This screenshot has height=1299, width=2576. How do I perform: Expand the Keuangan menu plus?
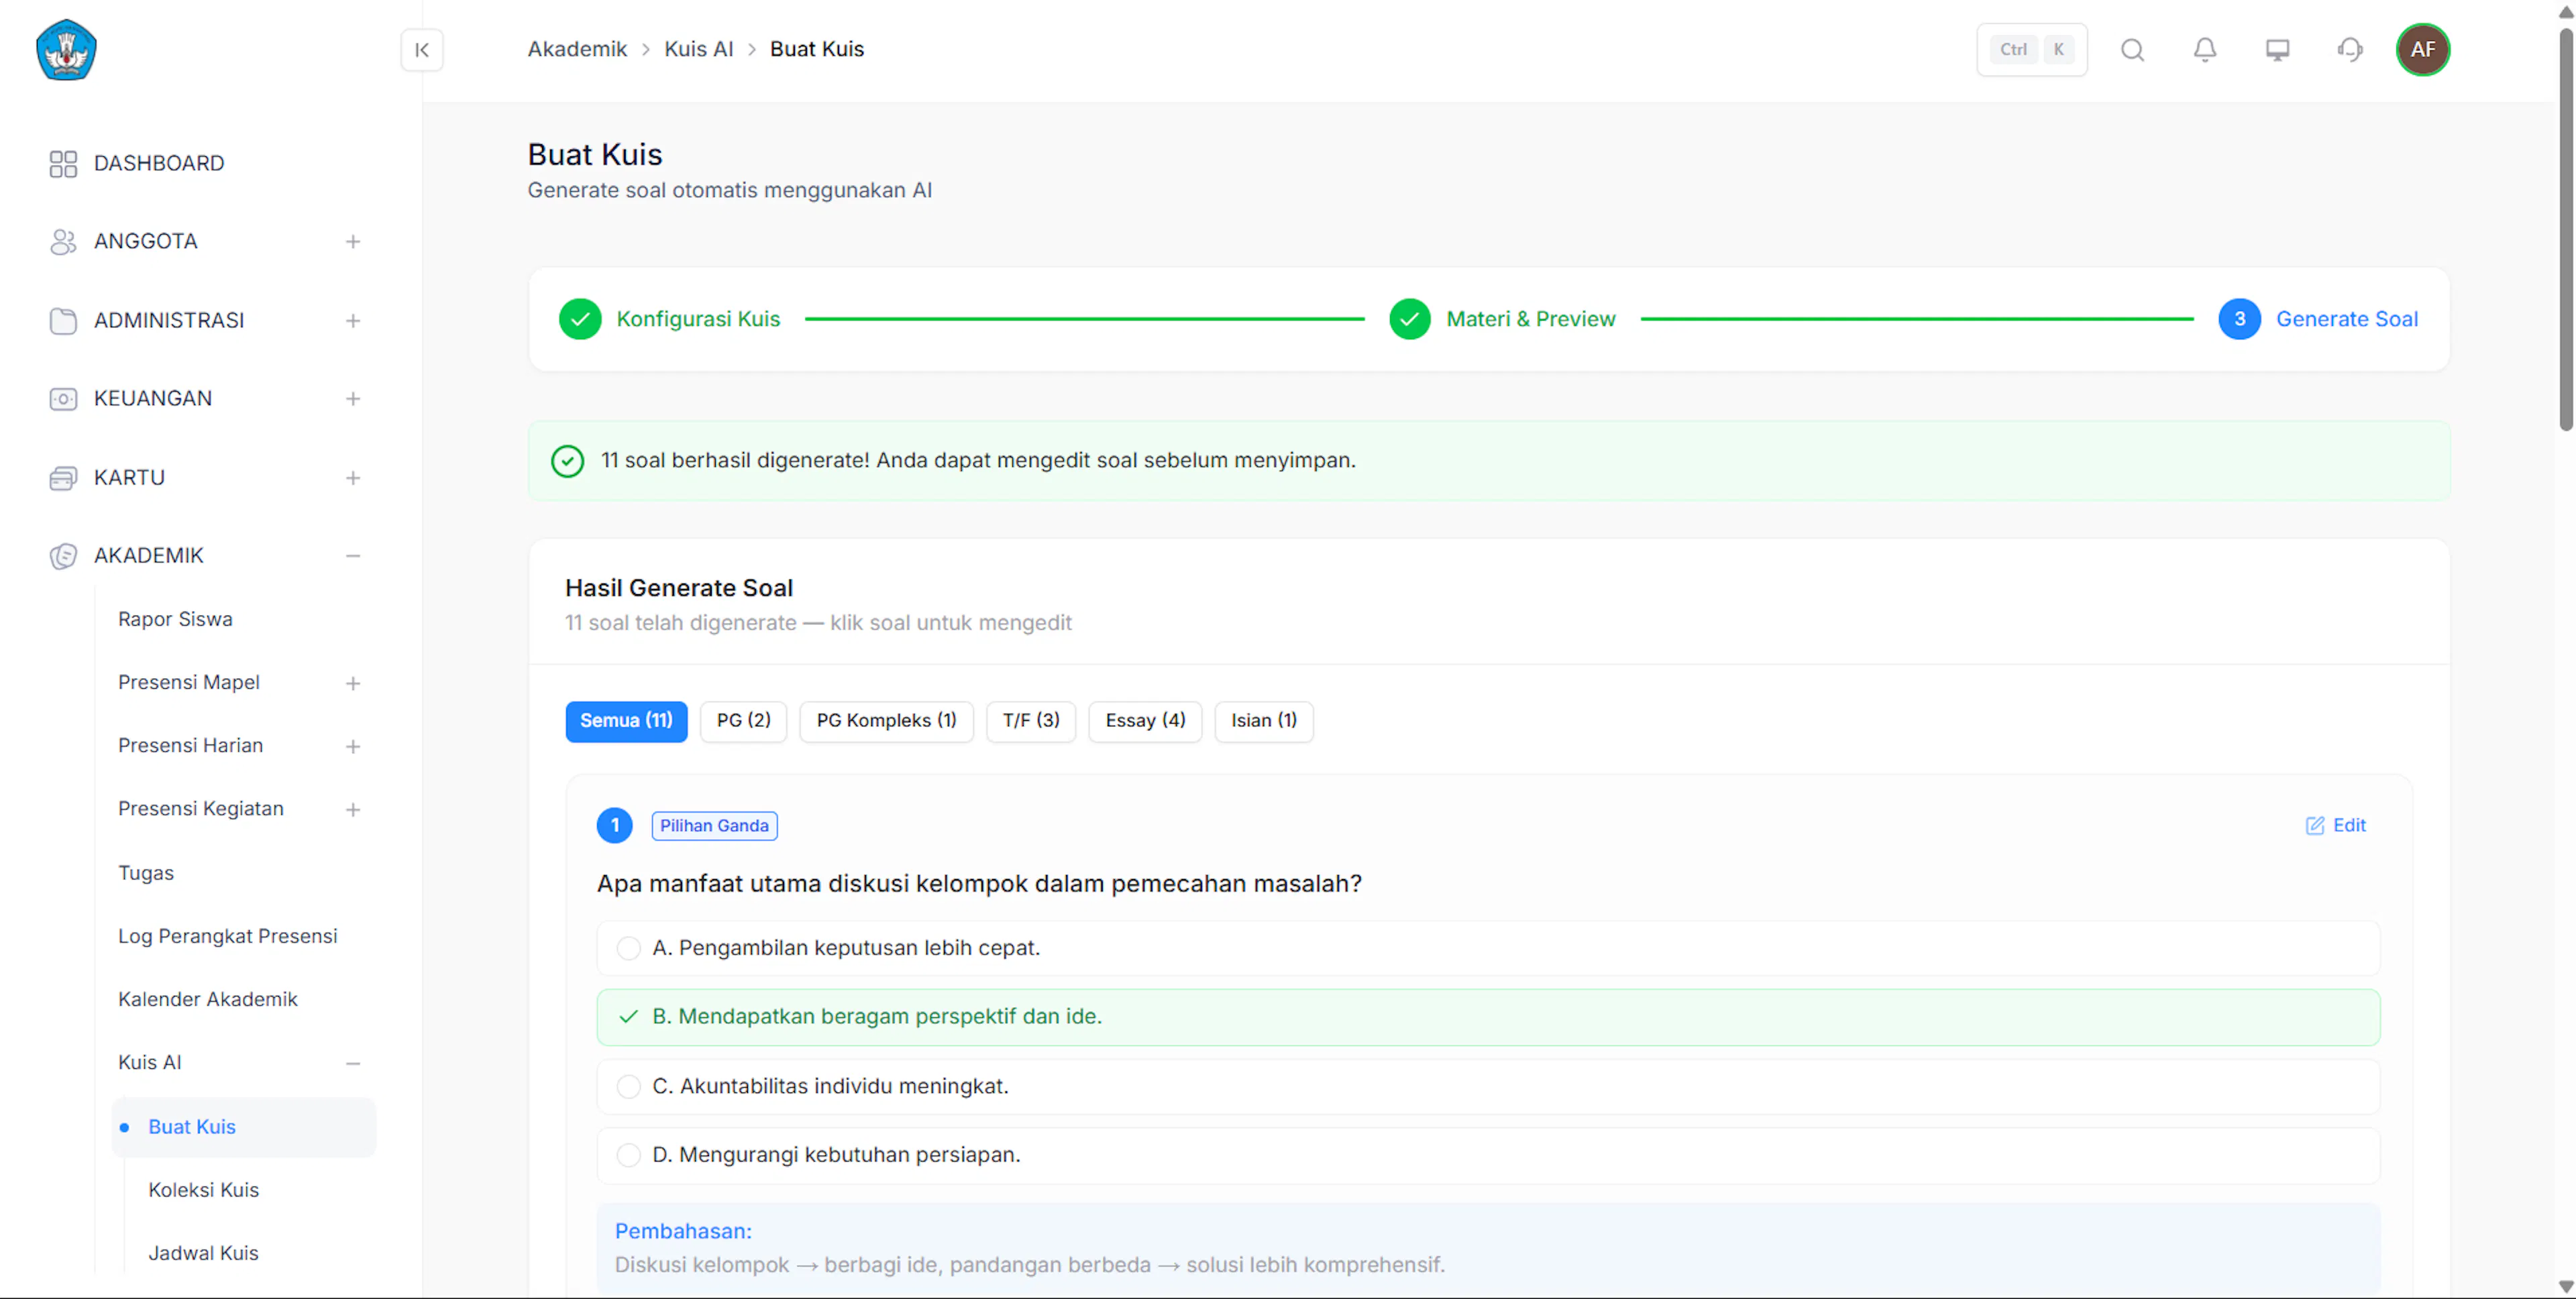[x=353, y=399]
